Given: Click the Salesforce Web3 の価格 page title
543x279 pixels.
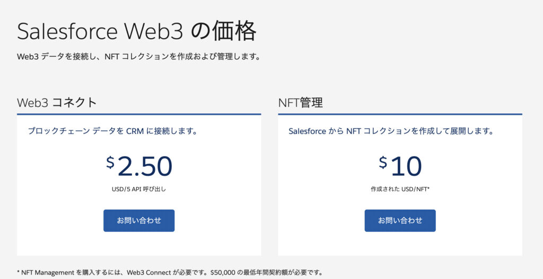Looking at the screenshot, I should (x=137, y=32).
